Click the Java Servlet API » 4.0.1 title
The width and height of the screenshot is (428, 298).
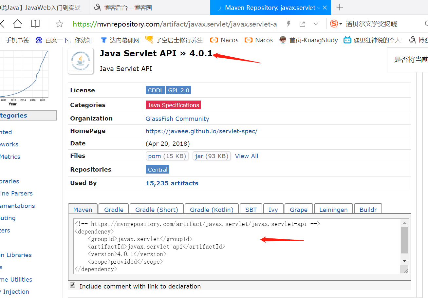click(156, 53)
